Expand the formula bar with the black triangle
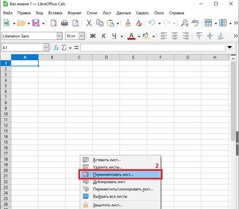Viewport: 239px width, 209px height. [230, 47]
